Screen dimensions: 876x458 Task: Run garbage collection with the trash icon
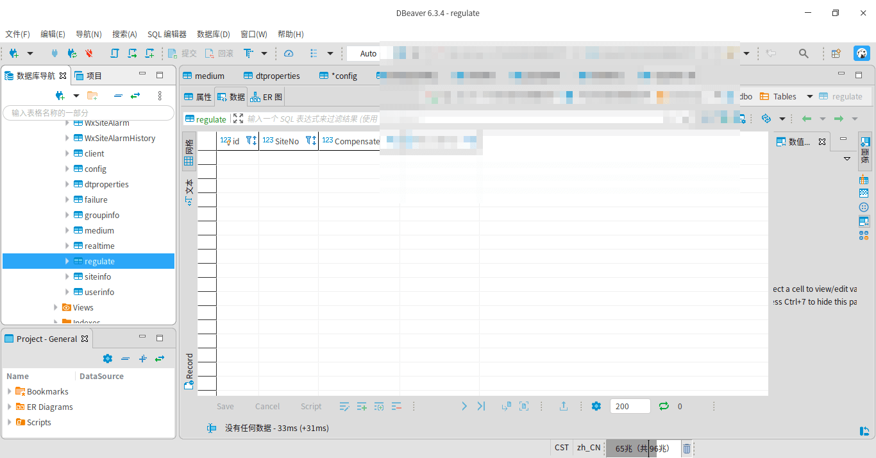point(687,448)
